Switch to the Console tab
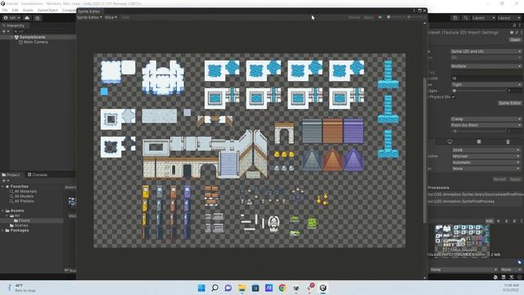 coord(37,175)
